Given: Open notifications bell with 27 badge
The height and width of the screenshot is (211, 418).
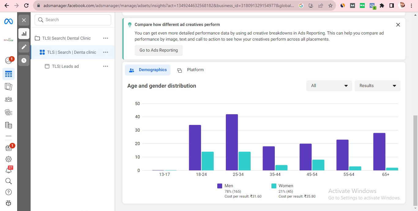Looking at the screenshot, I should [x=9, y=170].
